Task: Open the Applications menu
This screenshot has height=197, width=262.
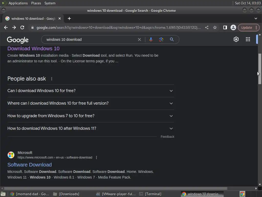Action: 18,3
